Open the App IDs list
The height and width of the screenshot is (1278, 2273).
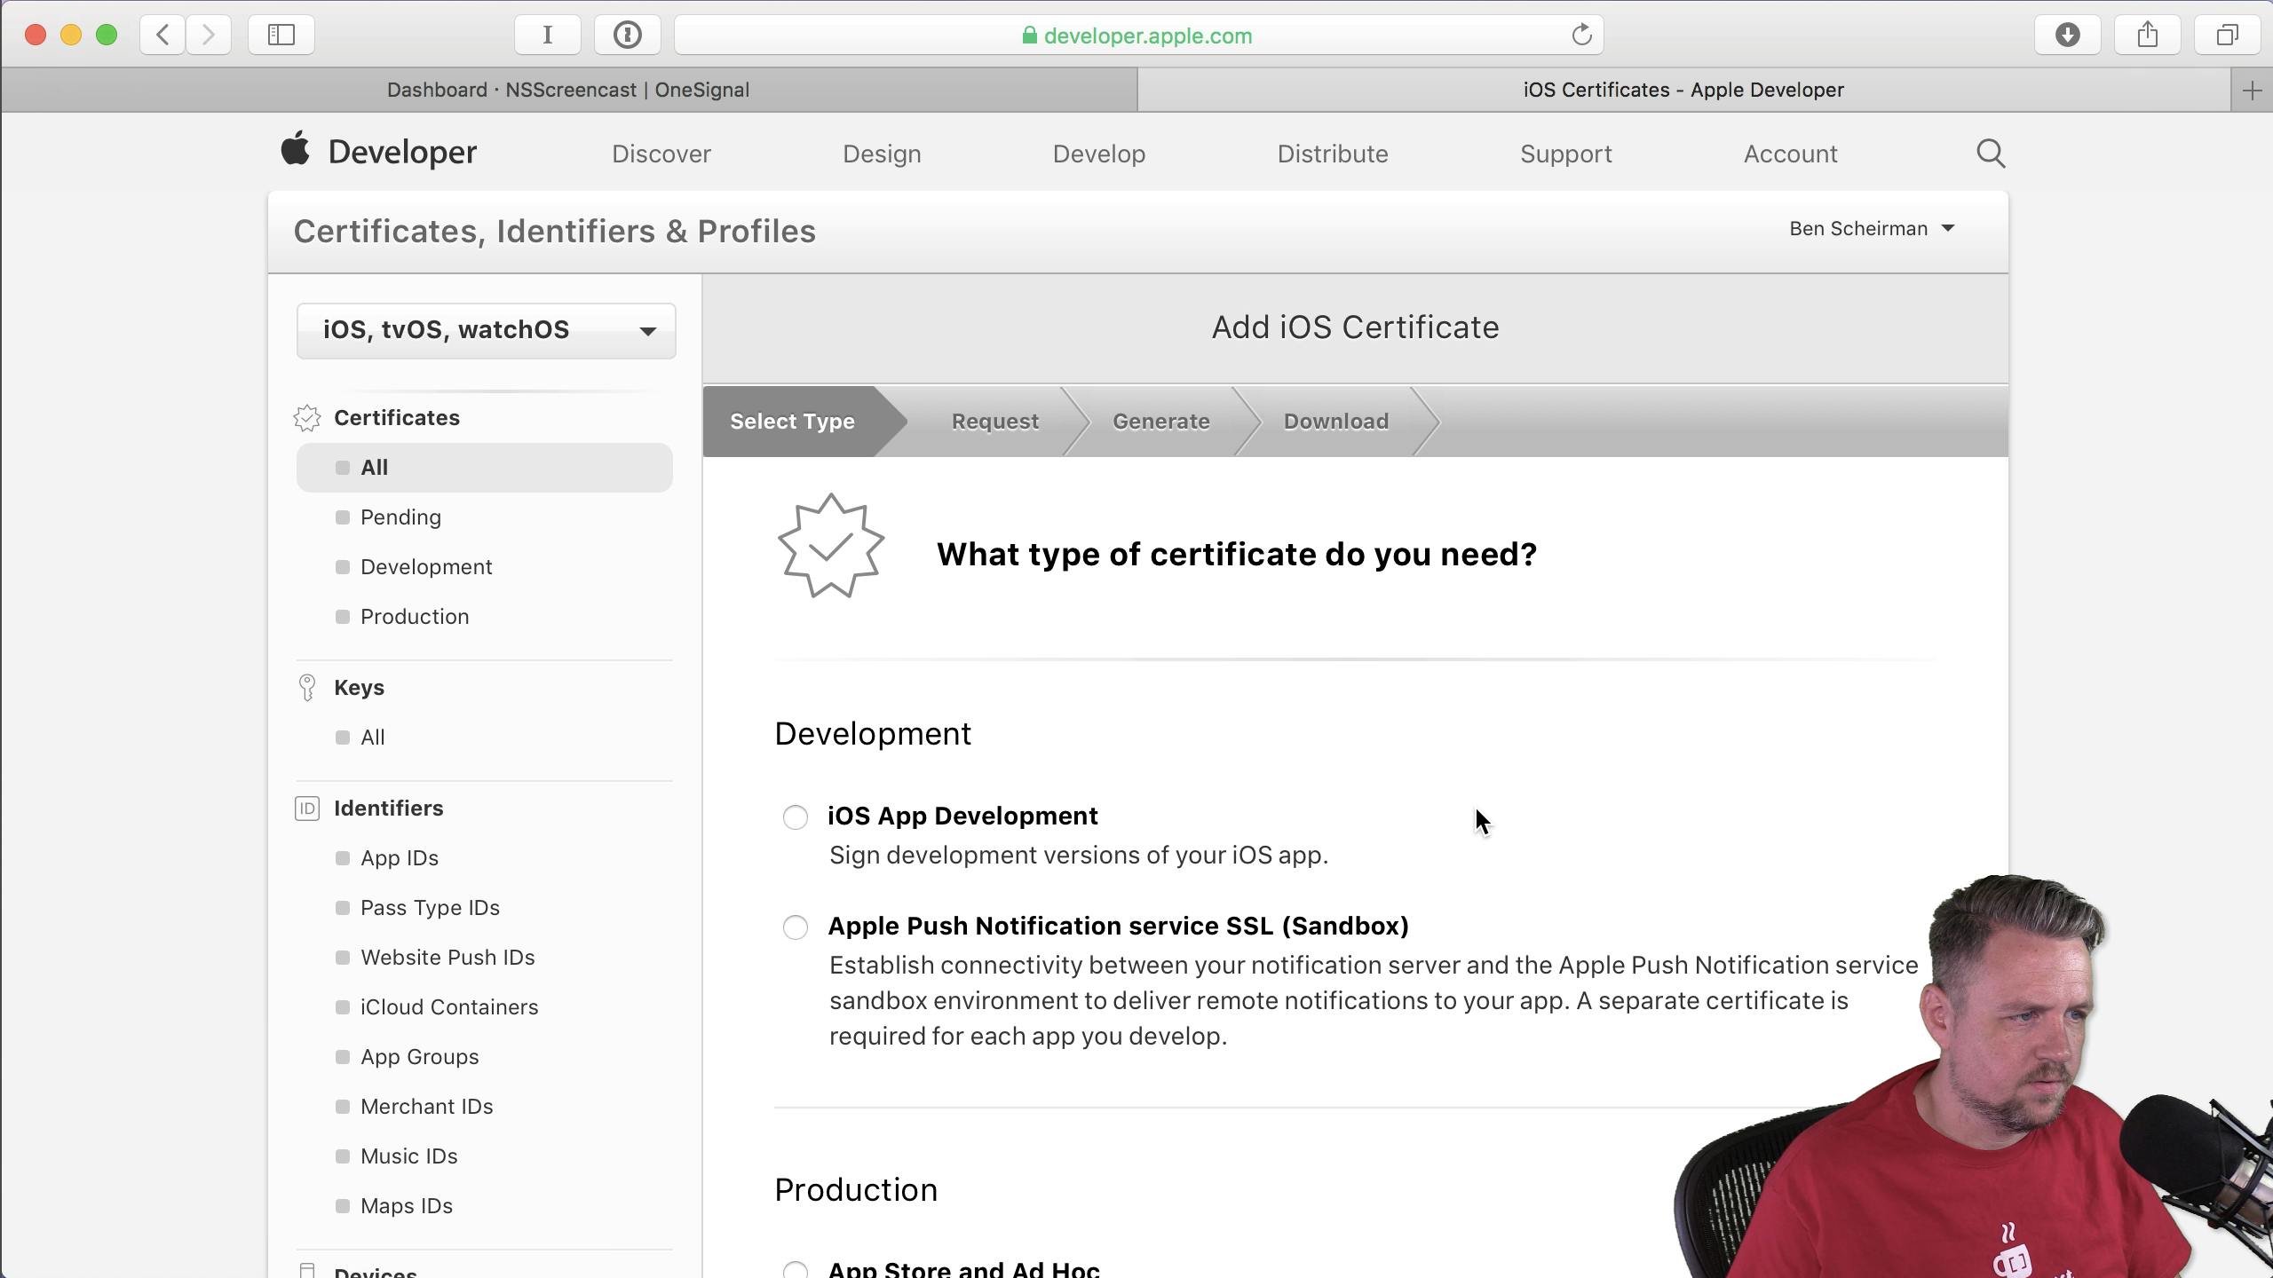[x=399, y=857]
